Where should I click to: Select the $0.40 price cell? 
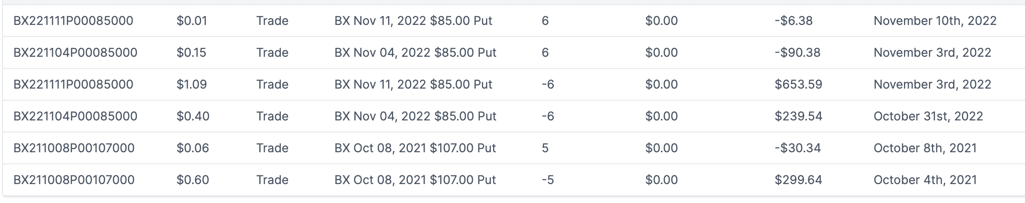[x=193, y=116]
